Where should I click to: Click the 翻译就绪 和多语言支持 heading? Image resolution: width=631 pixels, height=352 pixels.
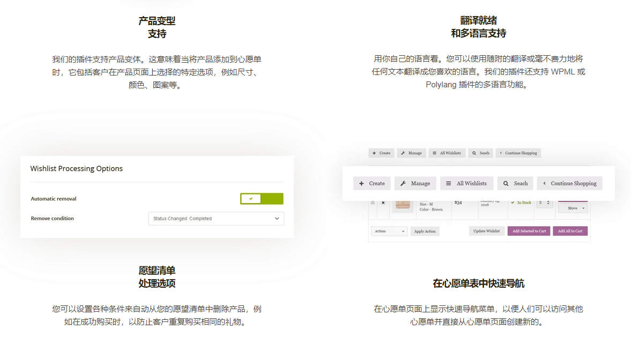point(479,27)
